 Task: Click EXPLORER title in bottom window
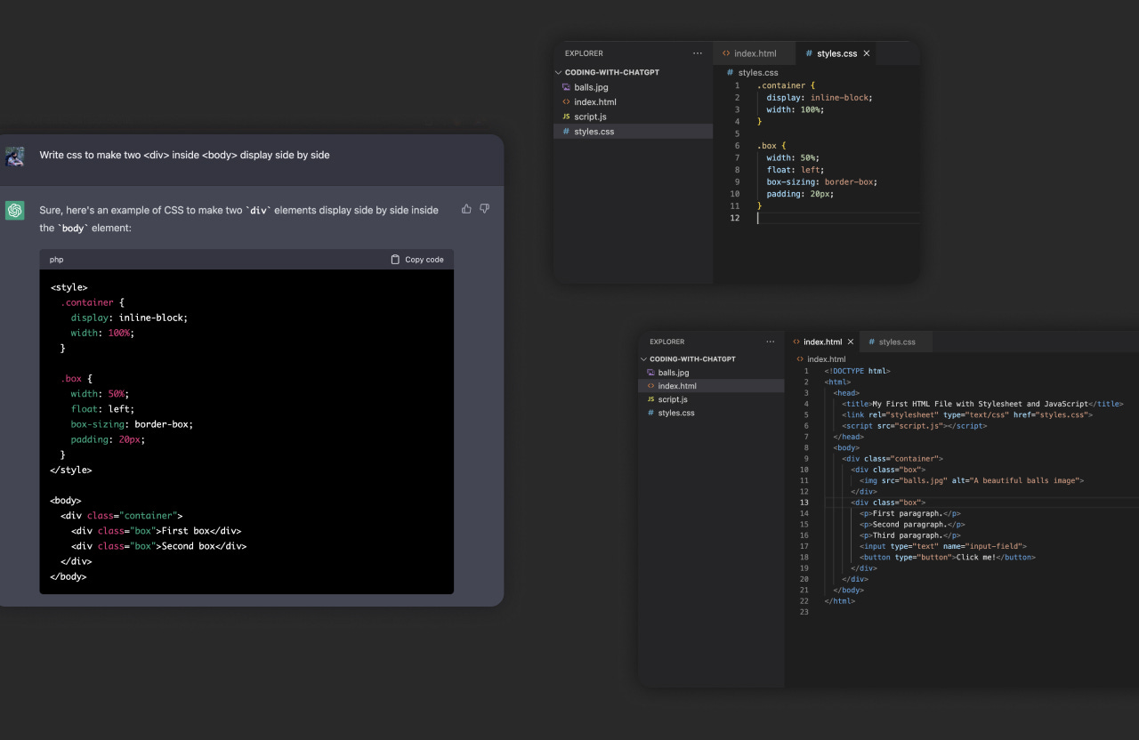point(667,342)
